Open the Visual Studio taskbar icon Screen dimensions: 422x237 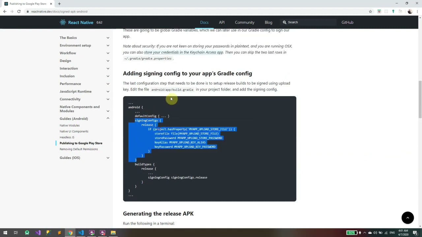[x=38, y=233]
